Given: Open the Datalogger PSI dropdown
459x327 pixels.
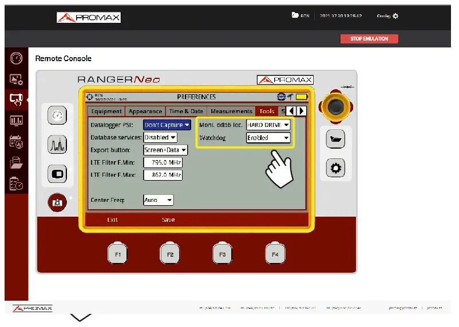Looking at the screenshot, I should point(167,125).
